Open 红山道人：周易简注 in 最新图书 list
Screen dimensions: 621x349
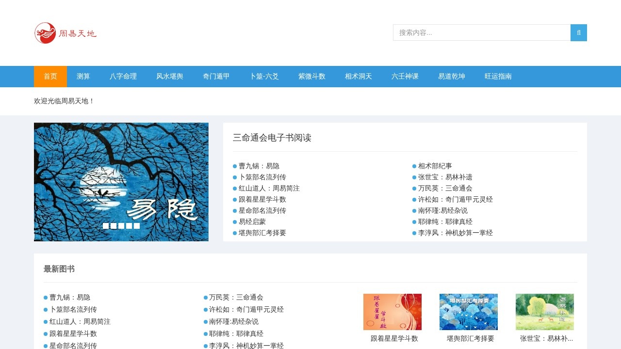point(80,321)
